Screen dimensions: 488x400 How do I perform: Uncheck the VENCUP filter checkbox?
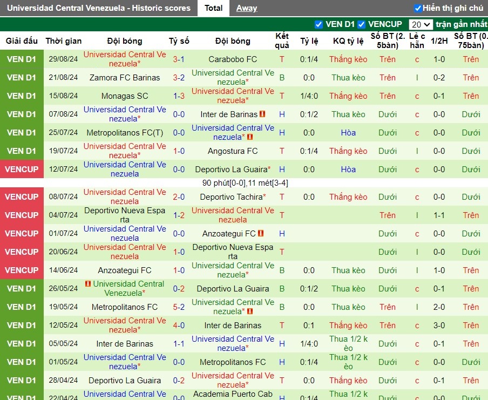[361, 24]
